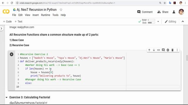The width and height of the screenshot is (188, 105).
Task: Click text 'Image: realpython.com'
Action: click(x=22, y=27)
